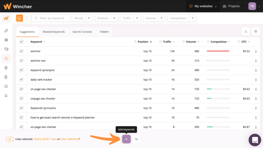The image size is (263, 148).
Task: Uncheck the onpage seo checker row
Action: (21, 98)
